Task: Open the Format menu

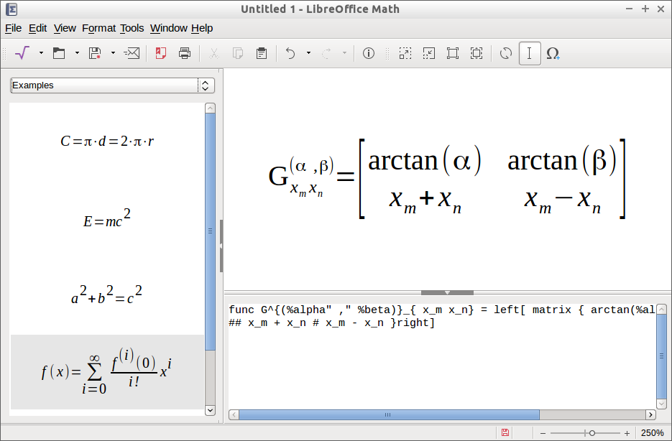Action: [x=98, y=28]
